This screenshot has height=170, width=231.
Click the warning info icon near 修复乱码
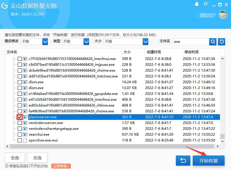coord(6,166)
